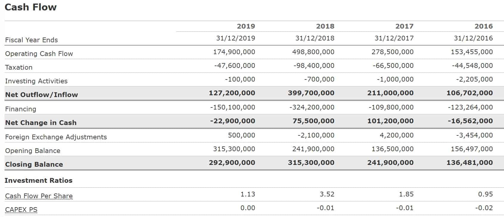Select the 31/12/2016 fiscal year date
Image resolution: width=504 pixels, height=217 pixels.
point(473,38)
